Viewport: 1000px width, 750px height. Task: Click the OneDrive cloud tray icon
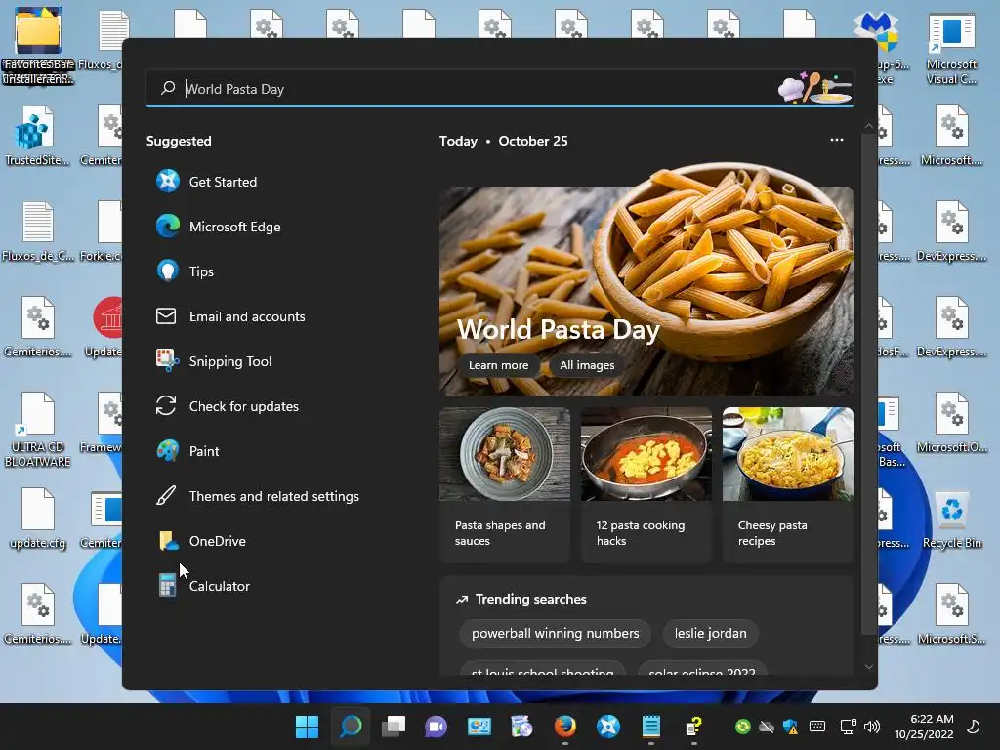tap(767, 727)
